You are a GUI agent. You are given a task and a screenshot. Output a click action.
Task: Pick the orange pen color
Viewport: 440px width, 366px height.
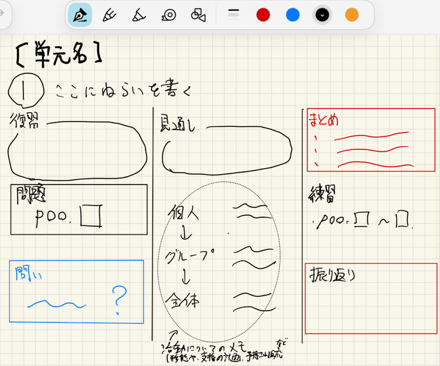point(352,15)
